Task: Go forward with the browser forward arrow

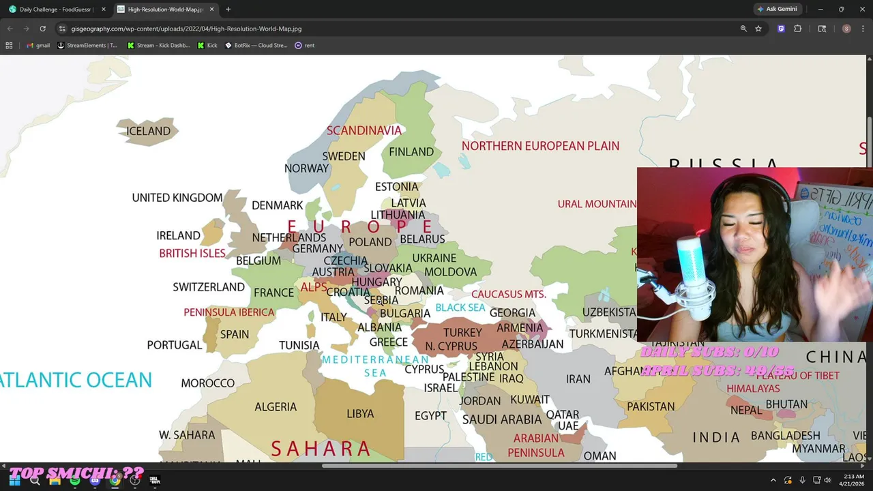Action: click(x=26, y=29)
